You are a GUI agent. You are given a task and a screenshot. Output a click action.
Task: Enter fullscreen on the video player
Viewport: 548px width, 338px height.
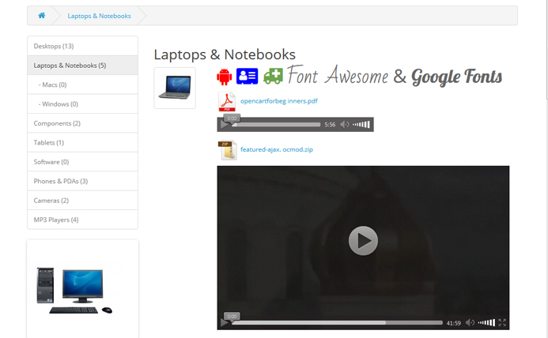tap(502, 323)
